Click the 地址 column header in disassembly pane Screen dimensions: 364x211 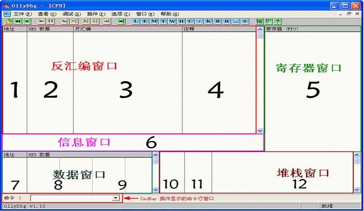pyautogui.click(x=15, y=29)
